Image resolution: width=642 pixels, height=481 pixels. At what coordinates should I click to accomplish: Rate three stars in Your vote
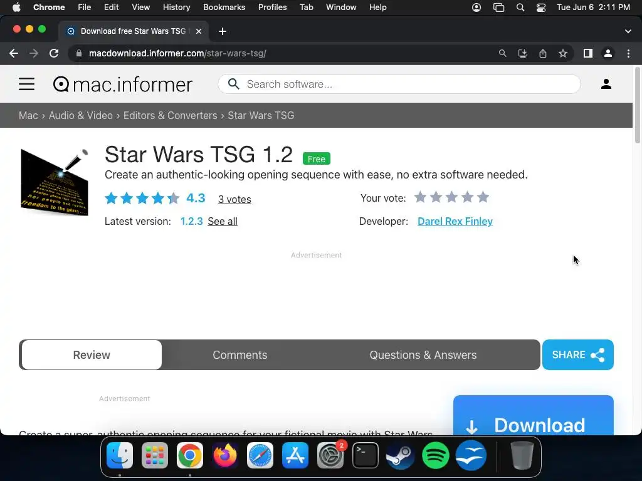click(x=451, y=197)
